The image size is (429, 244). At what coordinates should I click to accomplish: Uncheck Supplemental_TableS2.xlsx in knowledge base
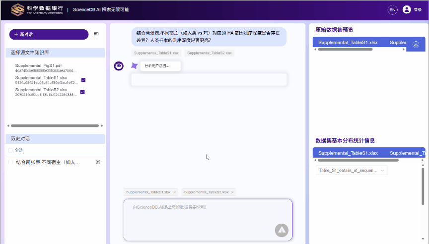click(x=83, y=92)
